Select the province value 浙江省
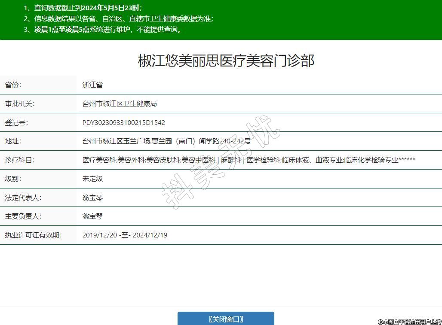The height and width of the screenshot is (325, 442). click(92, 85)
